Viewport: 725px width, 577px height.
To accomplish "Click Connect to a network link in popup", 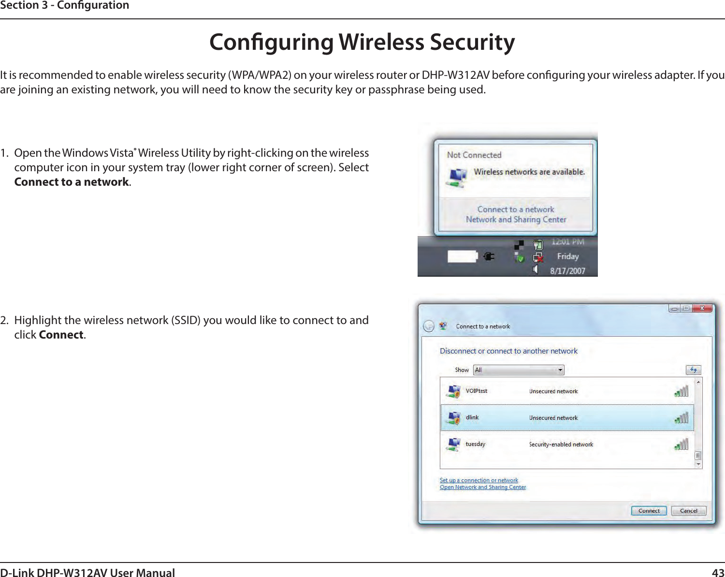I will tap(516, 209).
